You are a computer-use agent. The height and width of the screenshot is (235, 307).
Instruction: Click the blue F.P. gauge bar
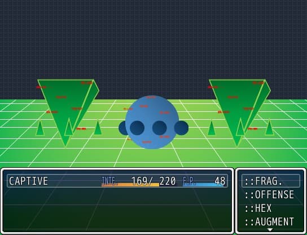[x=203, y=185]
